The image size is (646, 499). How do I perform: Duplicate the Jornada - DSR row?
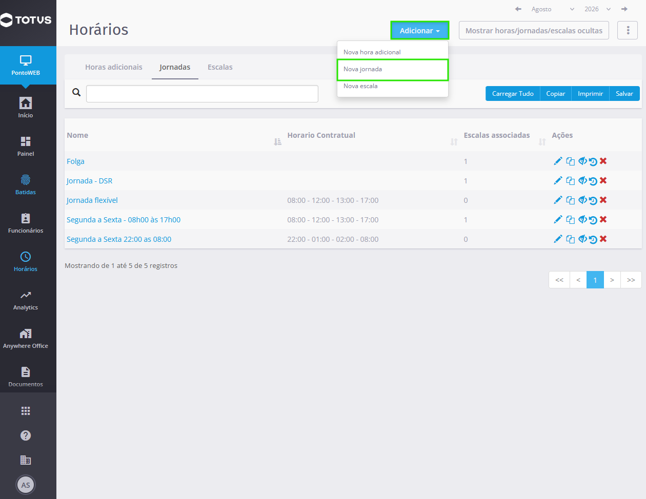(570, 181)
